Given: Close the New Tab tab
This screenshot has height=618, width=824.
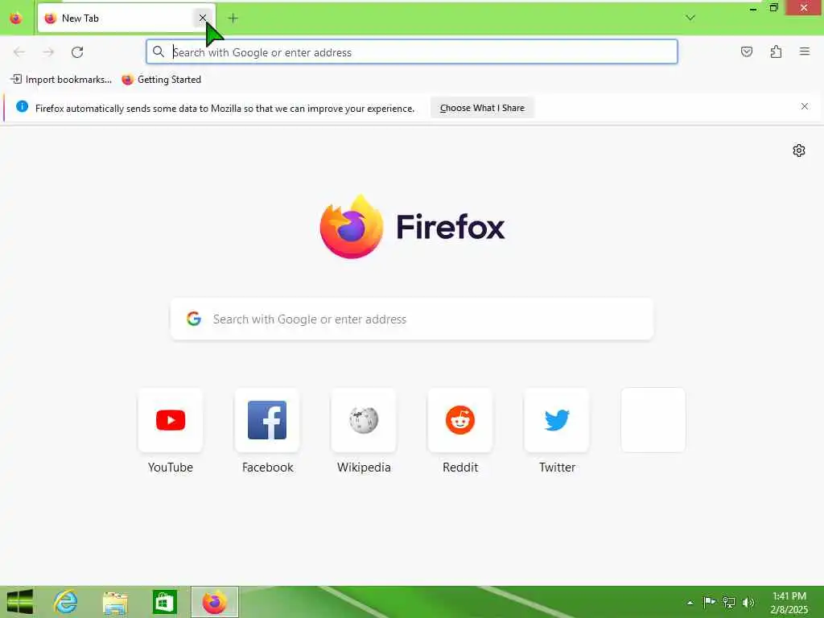Looking at the screenshot, I should [x=202, y=18].
